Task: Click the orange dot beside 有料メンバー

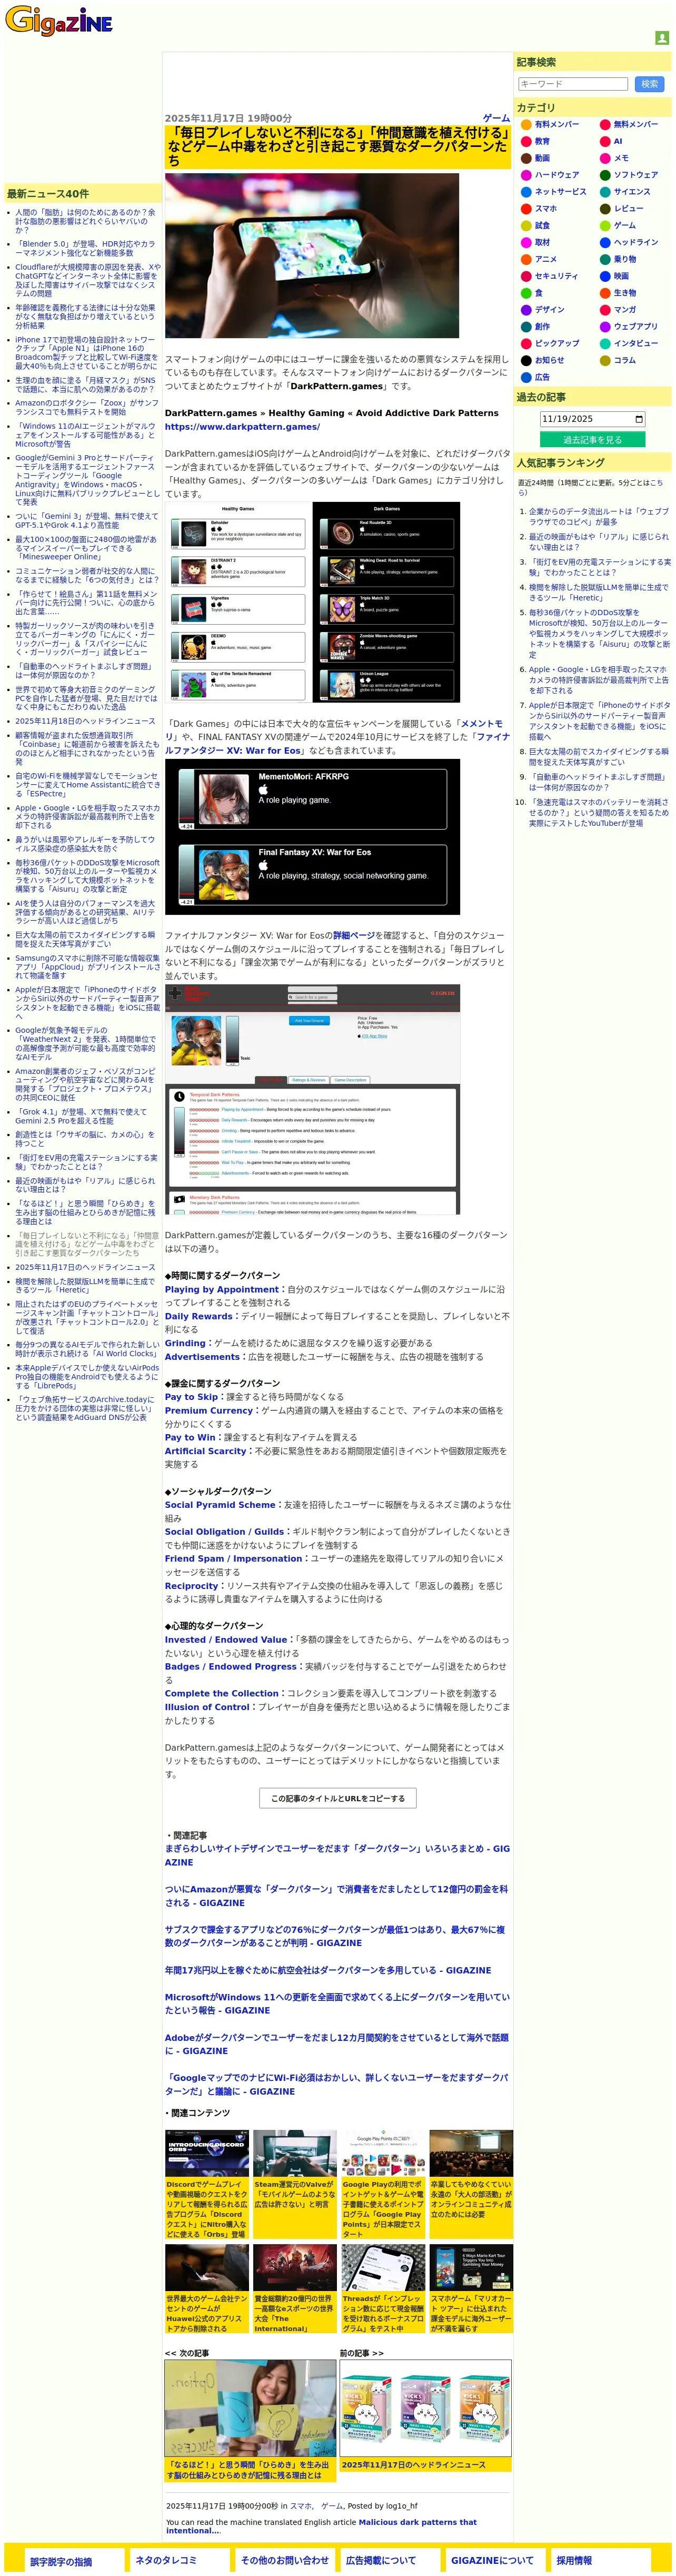Action: tap(525, 125)
